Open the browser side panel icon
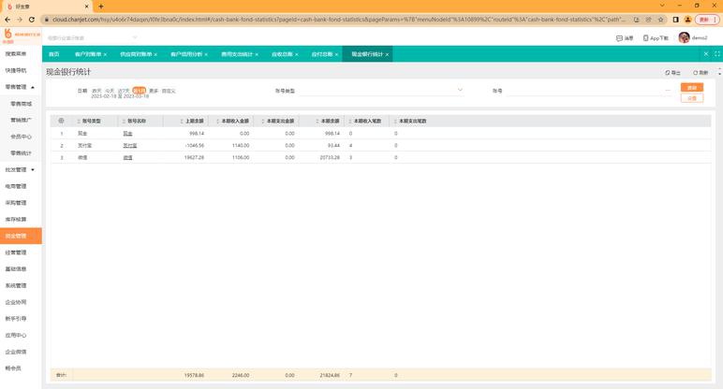Image resolution: width=723 pixels, height=389 pixels. [675, 20]
